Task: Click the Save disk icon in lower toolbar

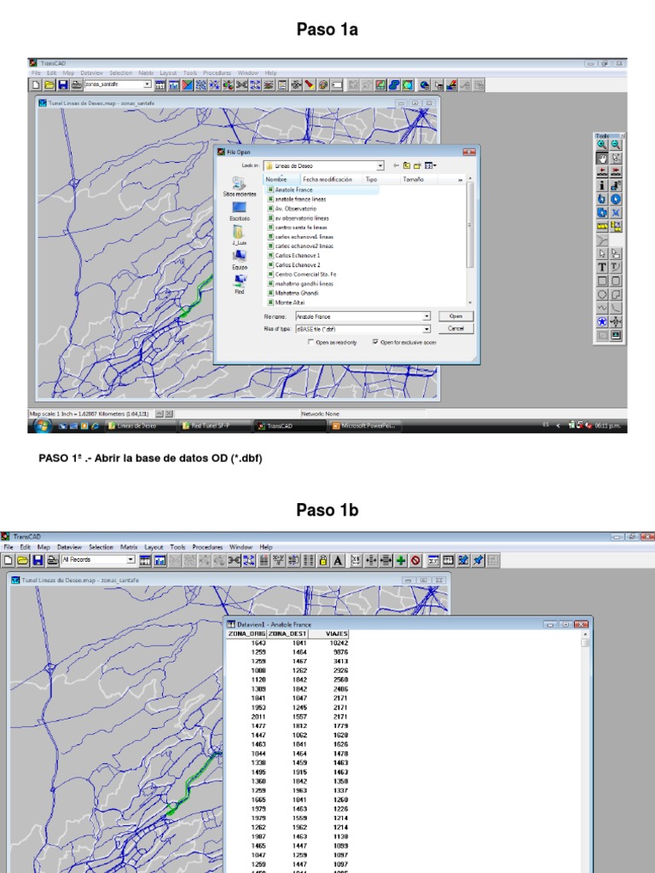Action: pyautogui.click(x=38, y=560)
